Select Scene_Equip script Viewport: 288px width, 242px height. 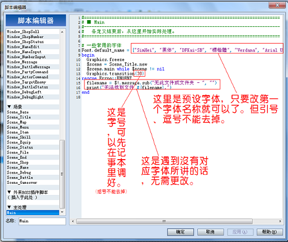click(x=33, y=142)
